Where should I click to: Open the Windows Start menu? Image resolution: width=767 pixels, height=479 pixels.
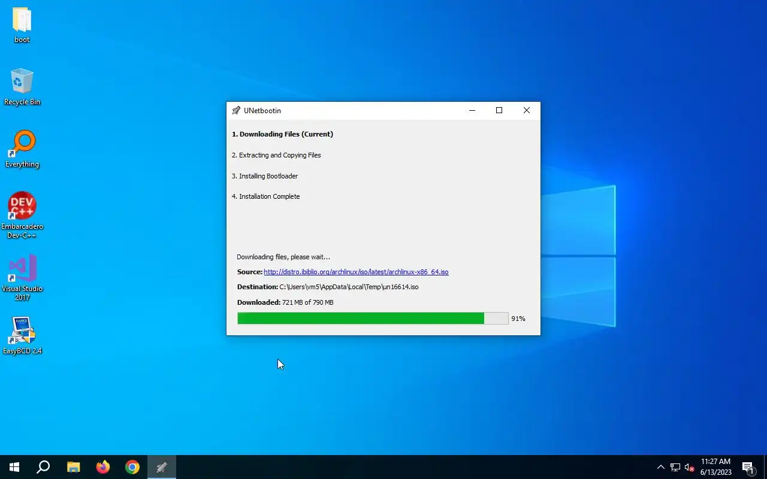(x=14, y=467)
